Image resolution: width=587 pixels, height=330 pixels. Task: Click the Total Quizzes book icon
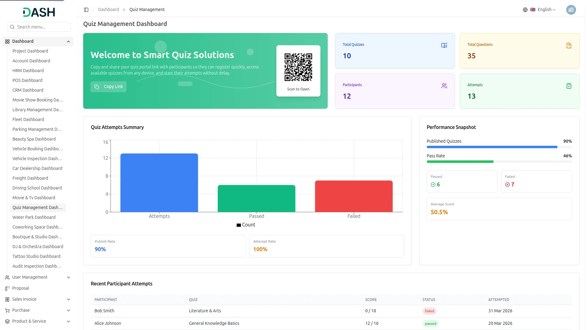tap(444, 46)
